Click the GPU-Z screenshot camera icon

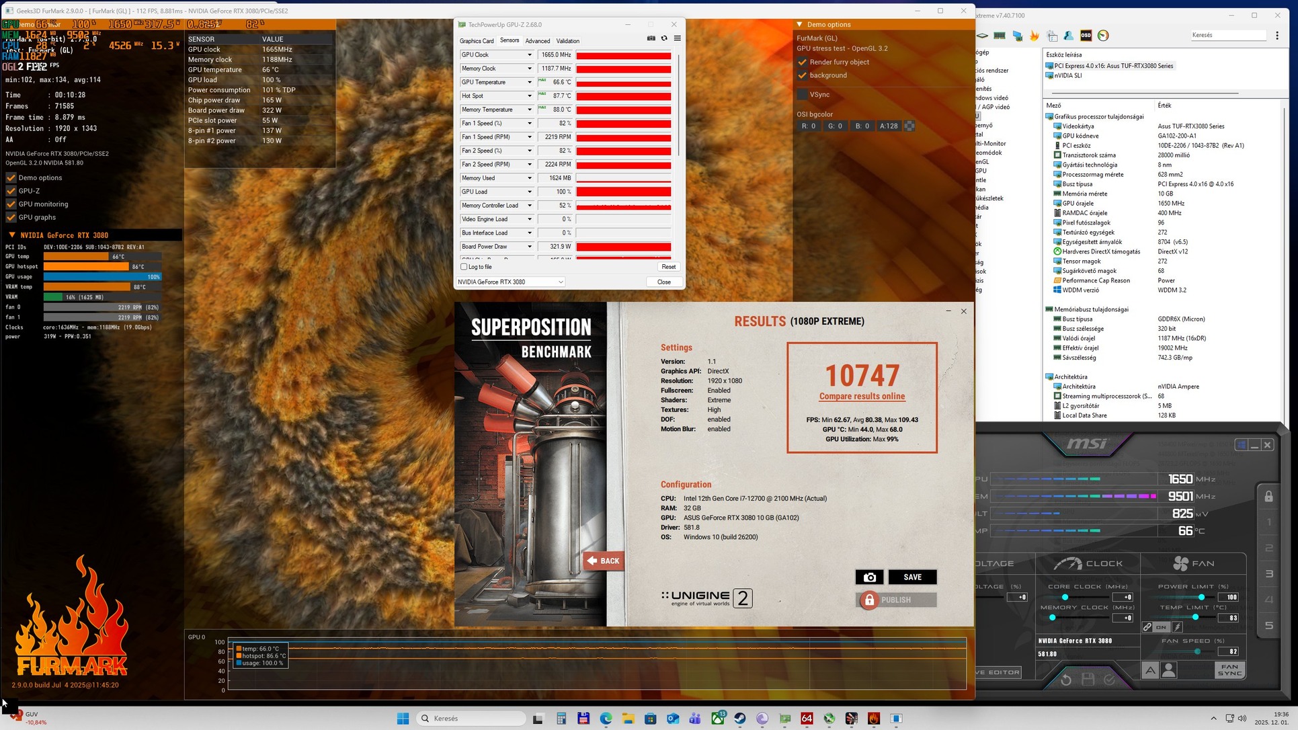tap(651, 38)
